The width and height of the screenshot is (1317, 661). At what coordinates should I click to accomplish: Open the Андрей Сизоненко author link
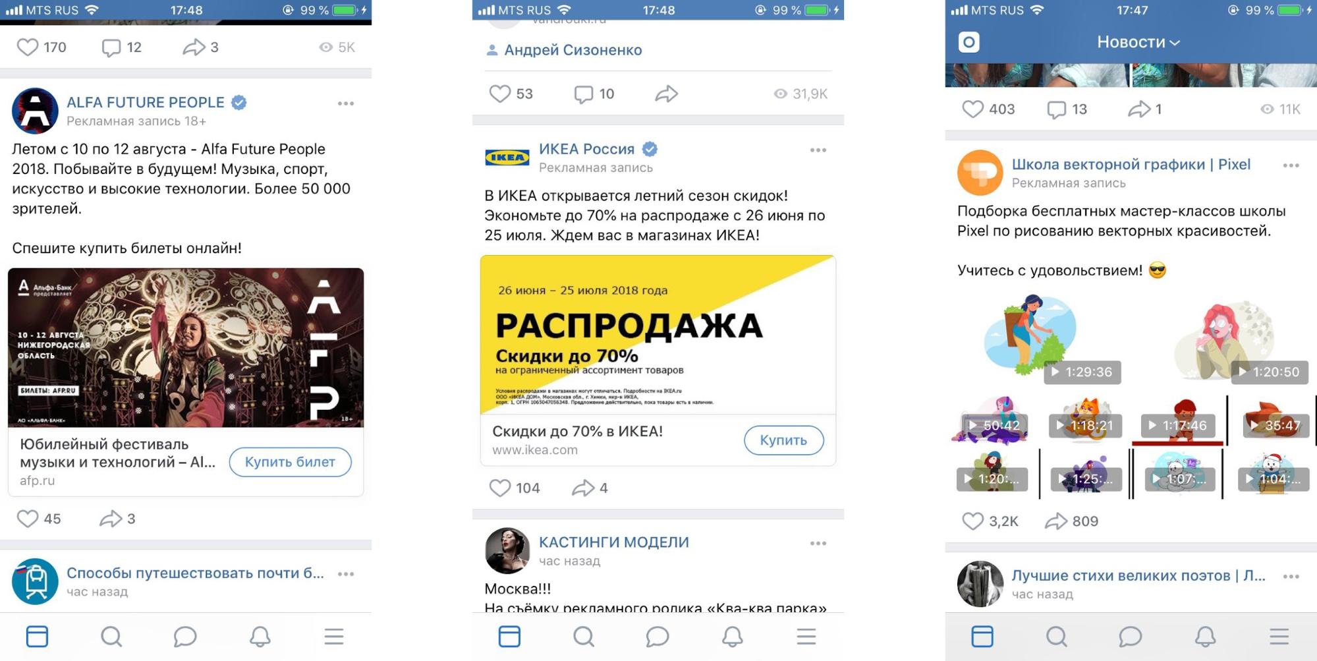[573, 50]
